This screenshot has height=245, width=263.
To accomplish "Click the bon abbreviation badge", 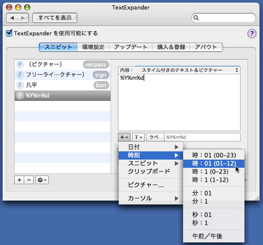I will pos(101,85).
